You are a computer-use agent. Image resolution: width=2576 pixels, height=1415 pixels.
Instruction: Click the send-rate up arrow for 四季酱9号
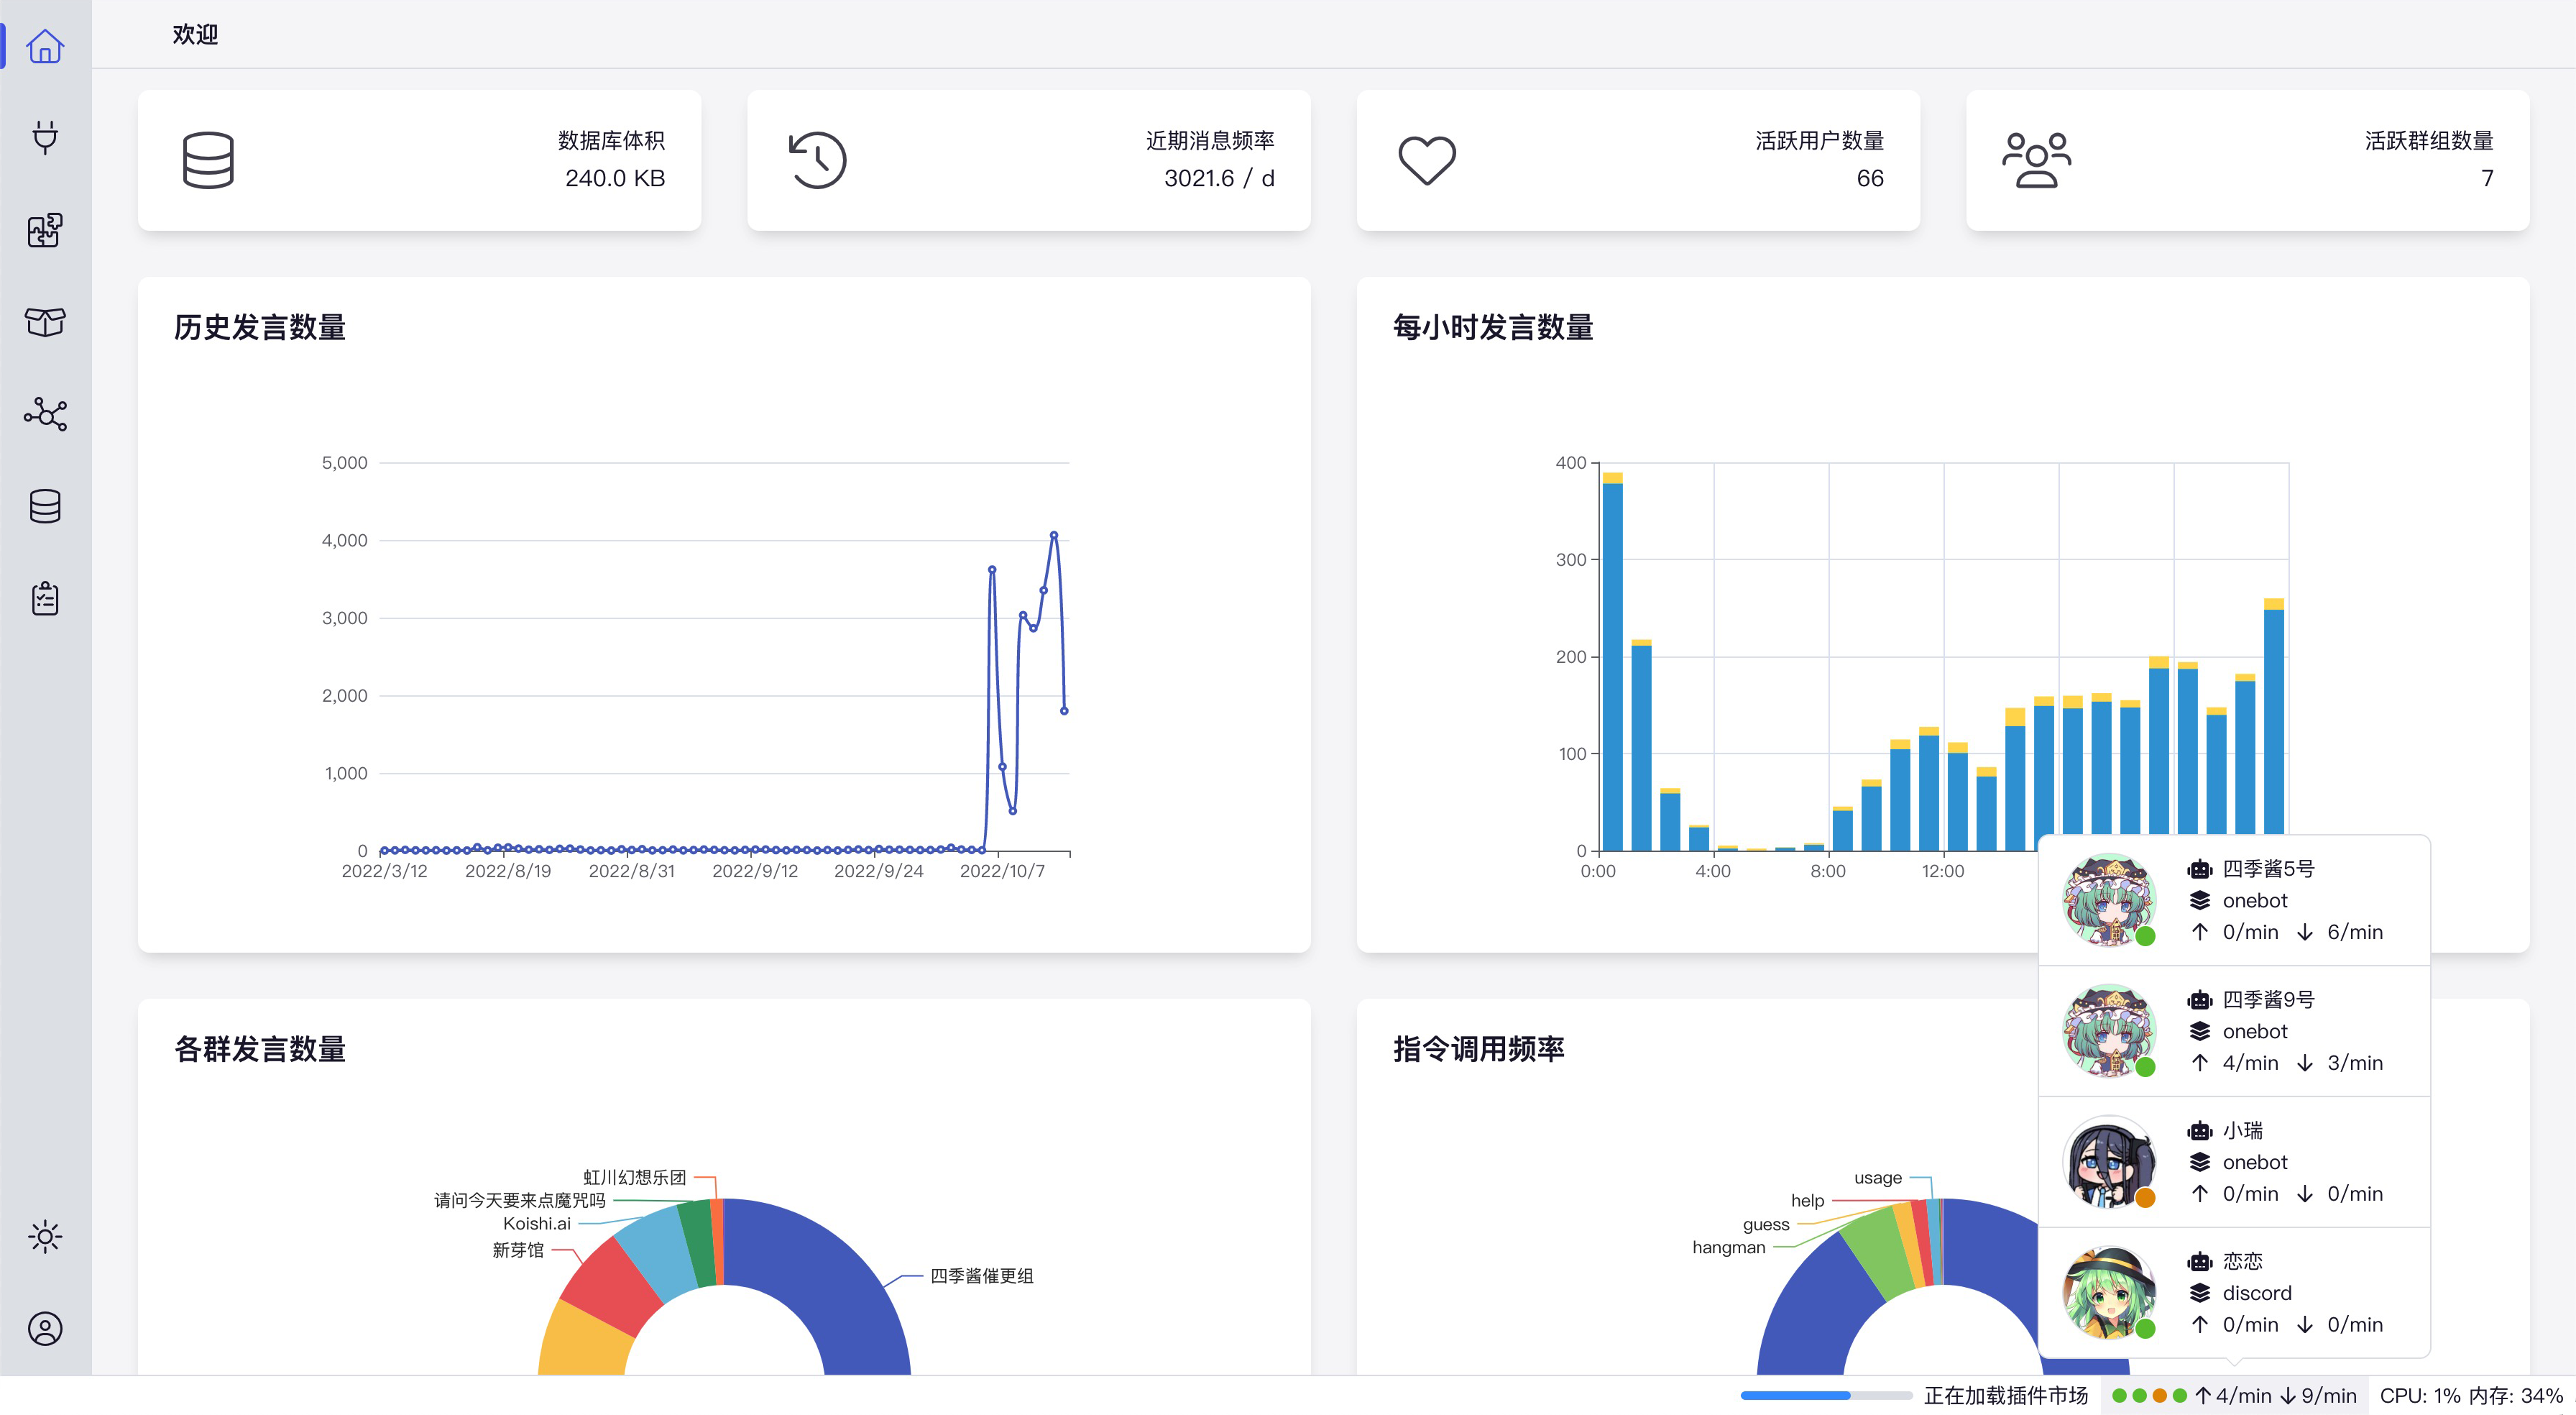(2200, 1063)
